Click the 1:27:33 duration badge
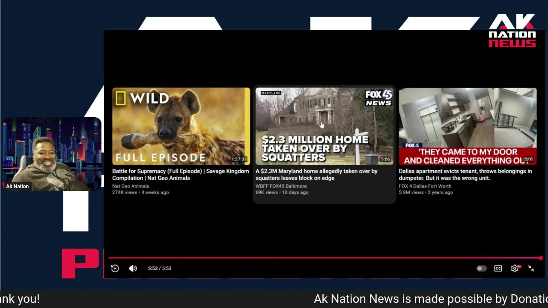The height and width of the screenshot is (308, 548). pos(239,159)
